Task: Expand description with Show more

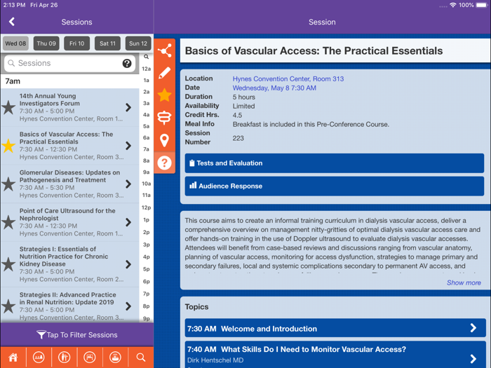Action: point(464,282)
